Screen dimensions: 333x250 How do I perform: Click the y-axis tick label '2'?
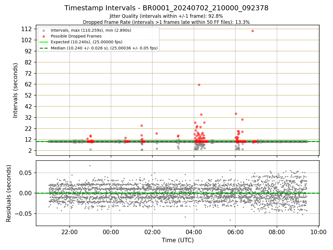[x=31, y=151]
